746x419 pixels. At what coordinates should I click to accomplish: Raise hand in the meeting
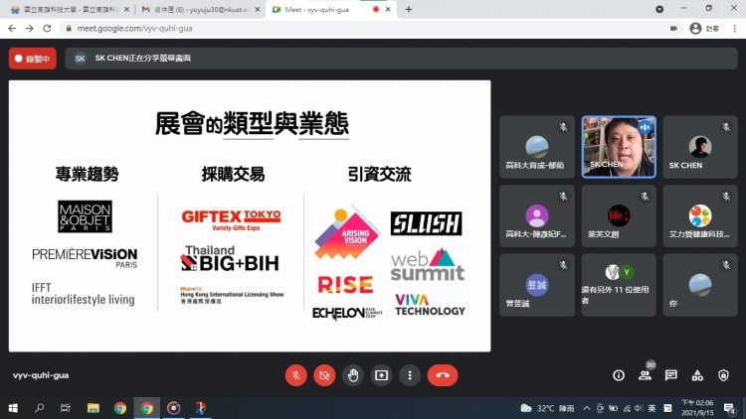tap(352, 375)
